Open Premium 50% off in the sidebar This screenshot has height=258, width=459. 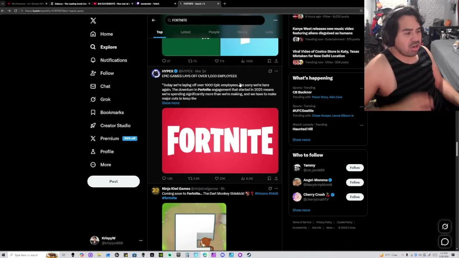click(x=114, y=139)
